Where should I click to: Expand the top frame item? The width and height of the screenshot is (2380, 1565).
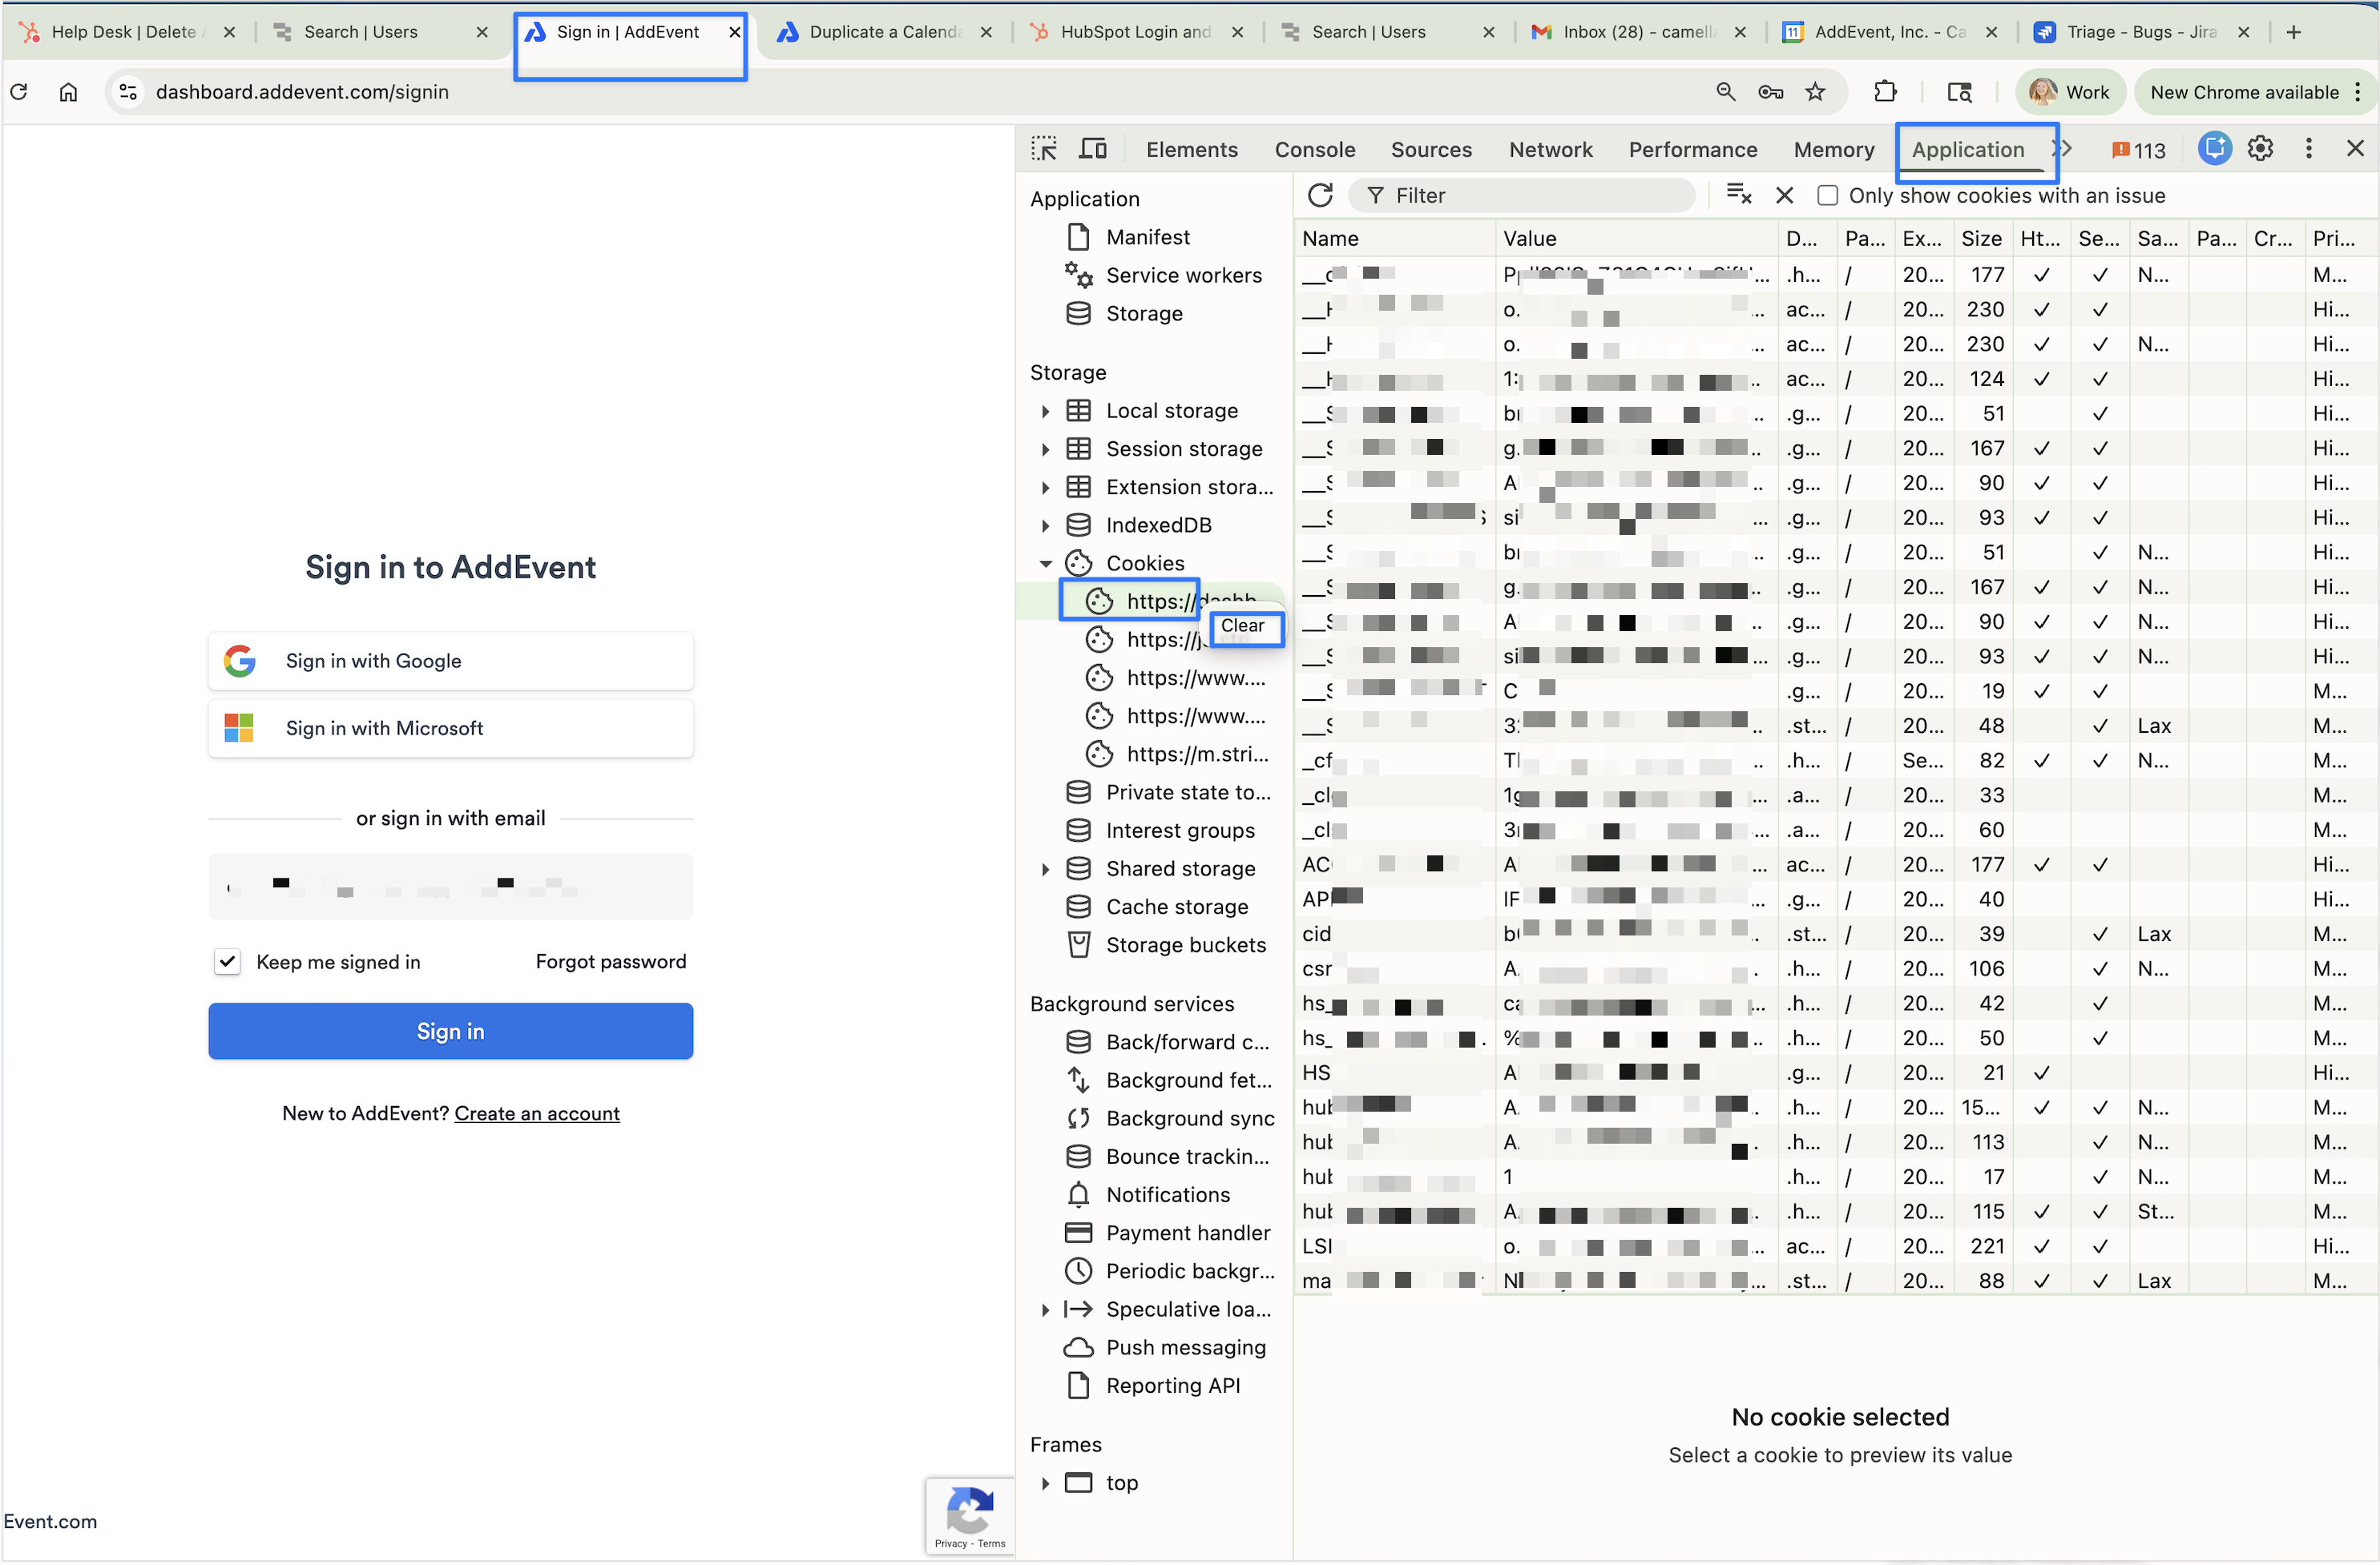point(1045,1483)
